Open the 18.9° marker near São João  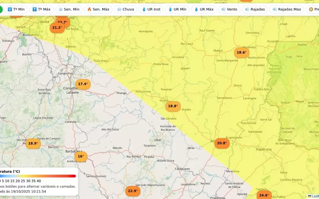[33, 143]
